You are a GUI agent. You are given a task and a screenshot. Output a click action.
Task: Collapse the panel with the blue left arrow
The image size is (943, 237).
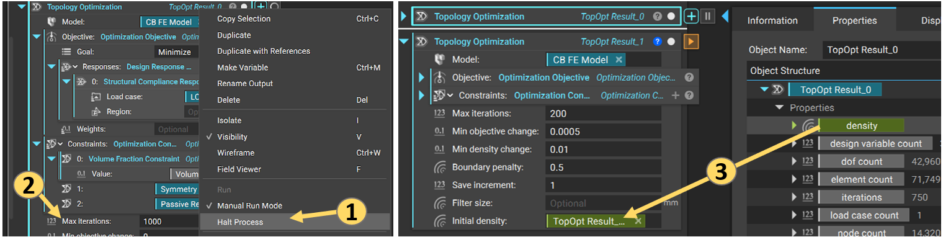click(725, 16)
